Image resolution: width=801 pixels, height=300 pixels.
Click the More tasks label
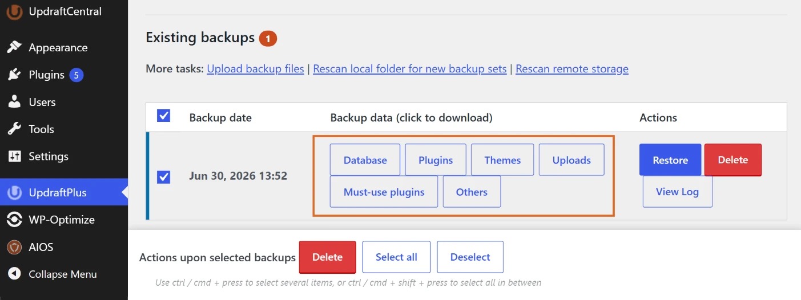coord(175,69)
